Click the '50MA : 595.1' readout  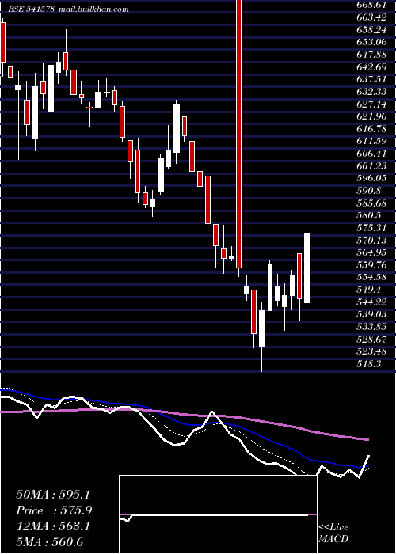[x=53, y=495]
